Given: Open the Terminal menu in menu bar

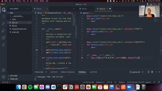Looking at the screenshot, I should [36, 1].
